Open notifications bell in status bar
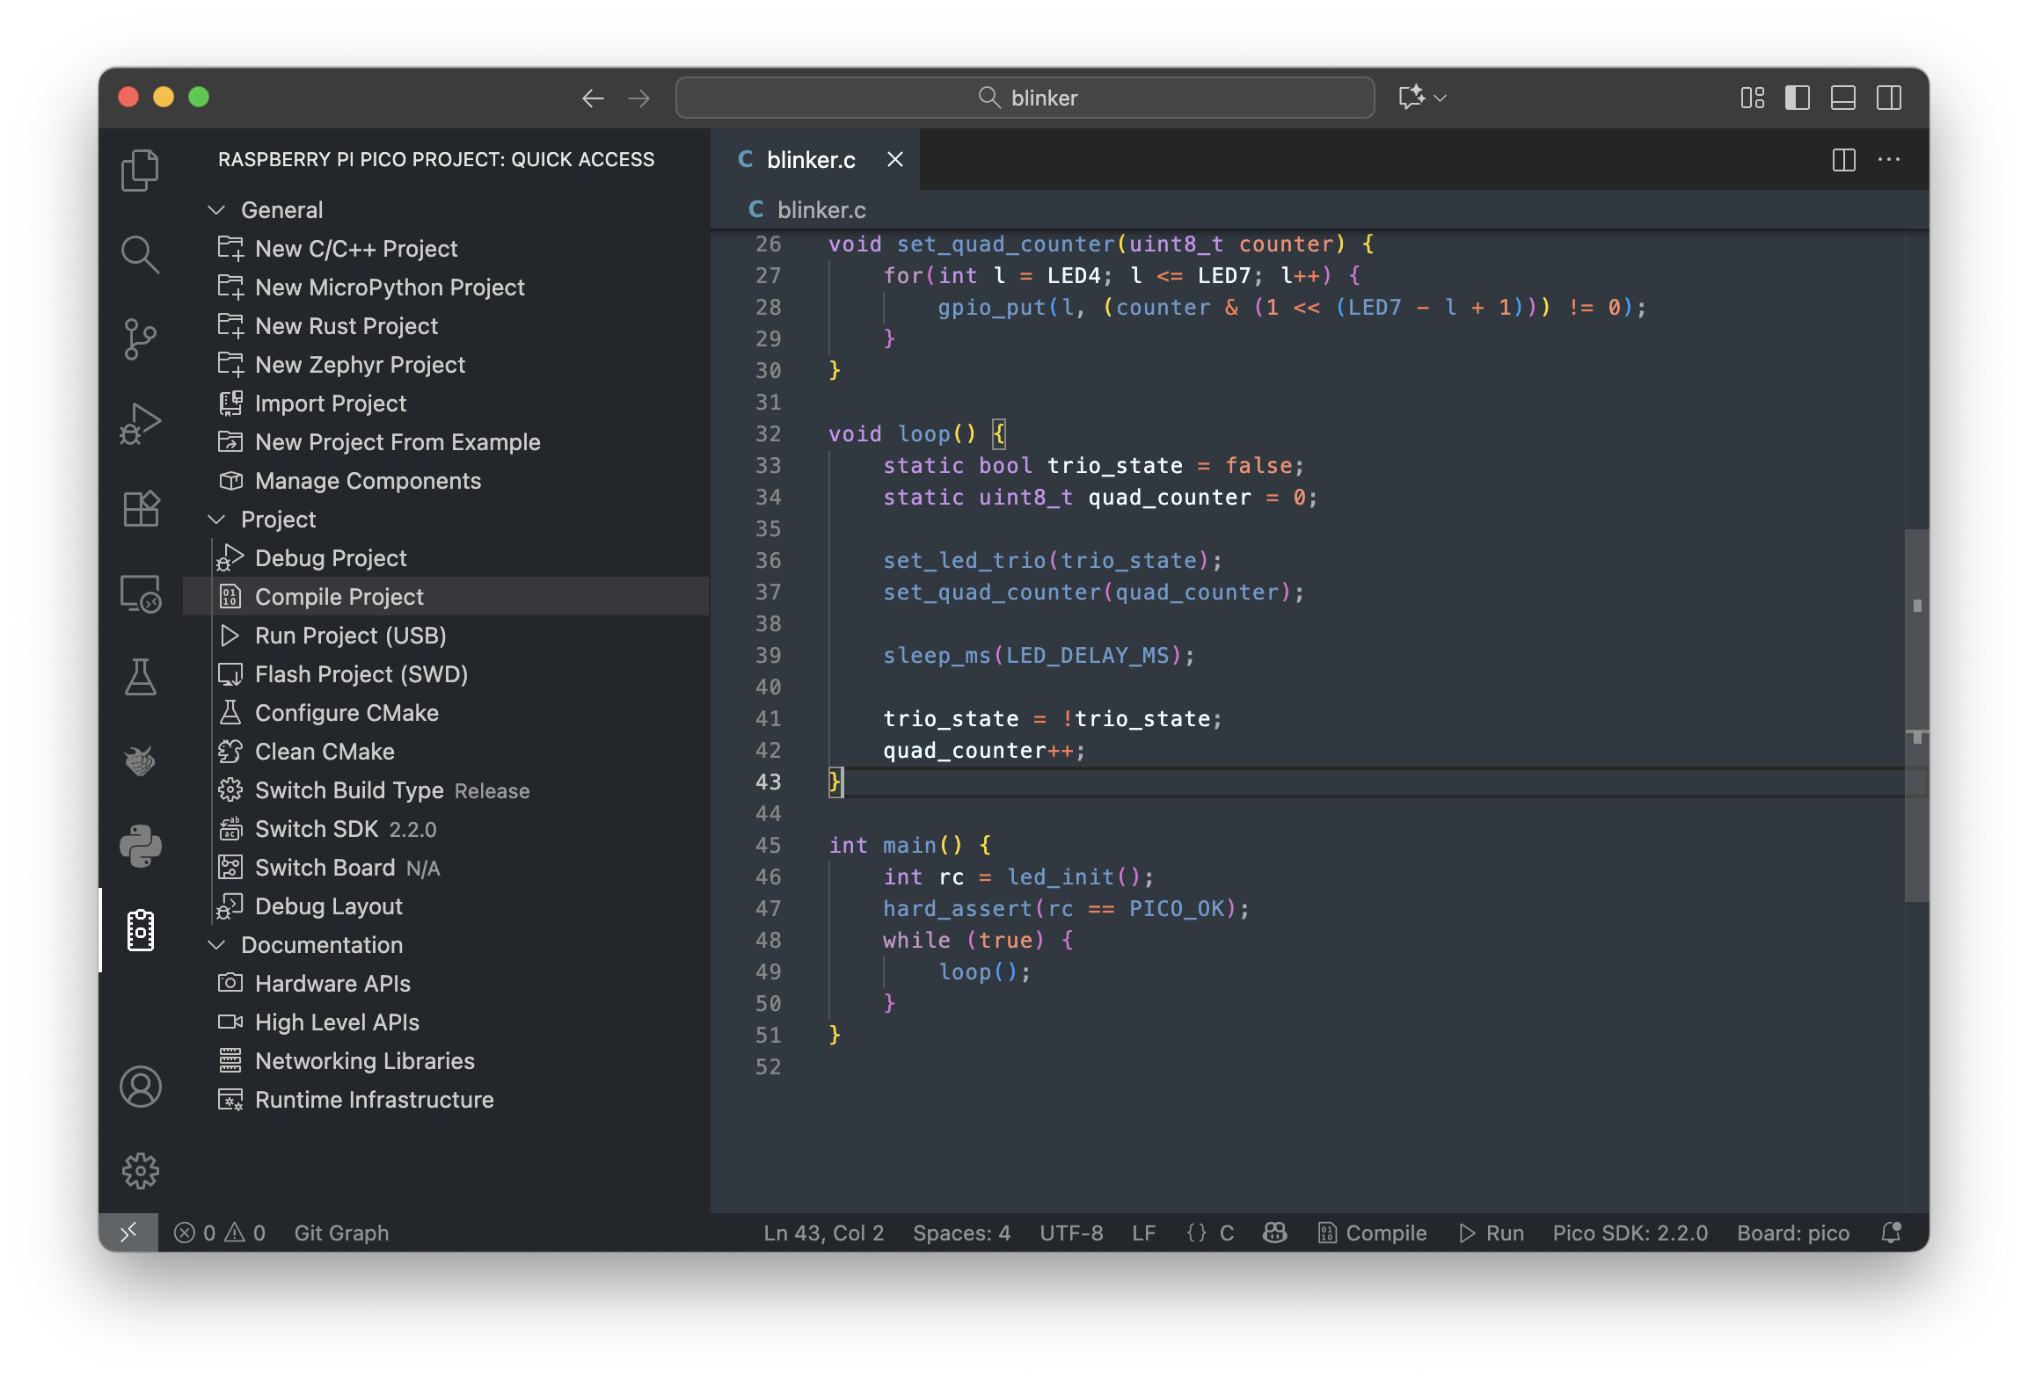Screen dimensions: 2028x1382 (x=1891, y=1233)
